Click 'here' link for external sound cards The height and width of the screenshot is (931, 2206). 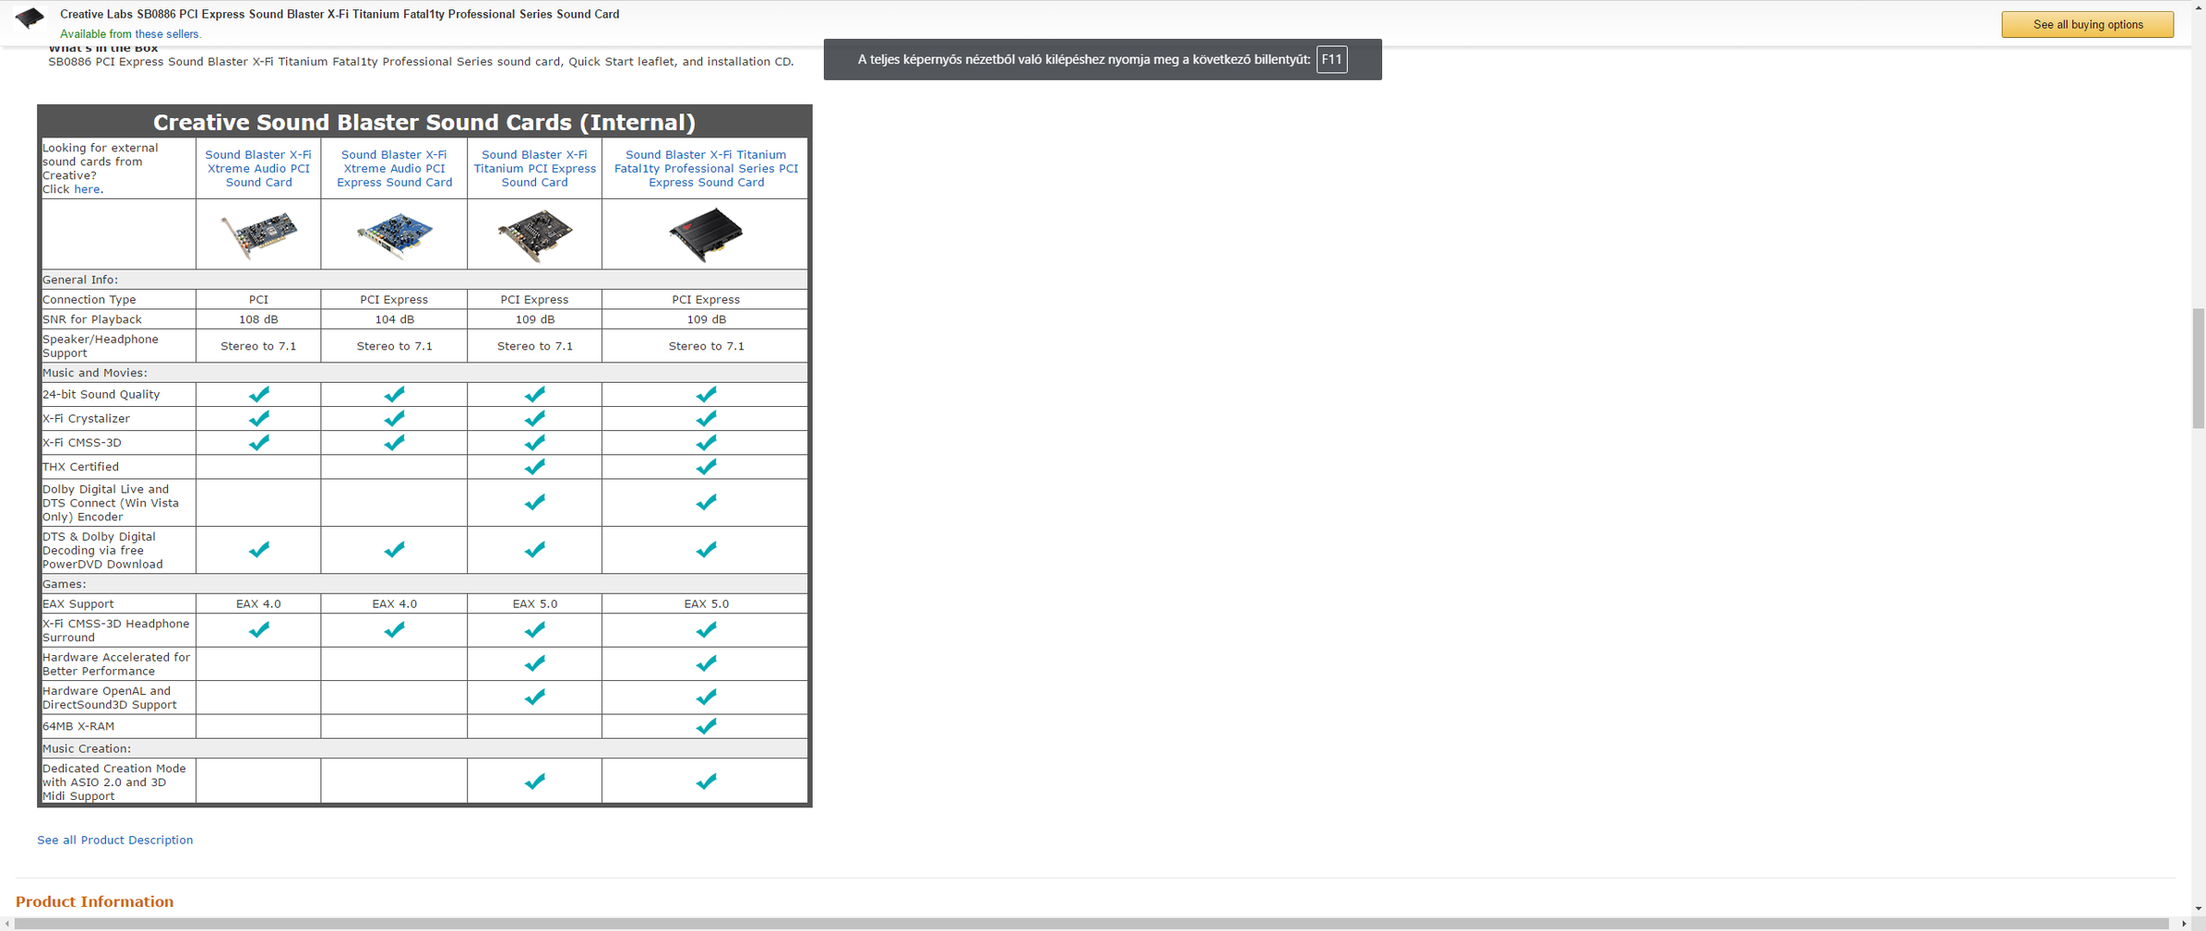pos(87,190)
